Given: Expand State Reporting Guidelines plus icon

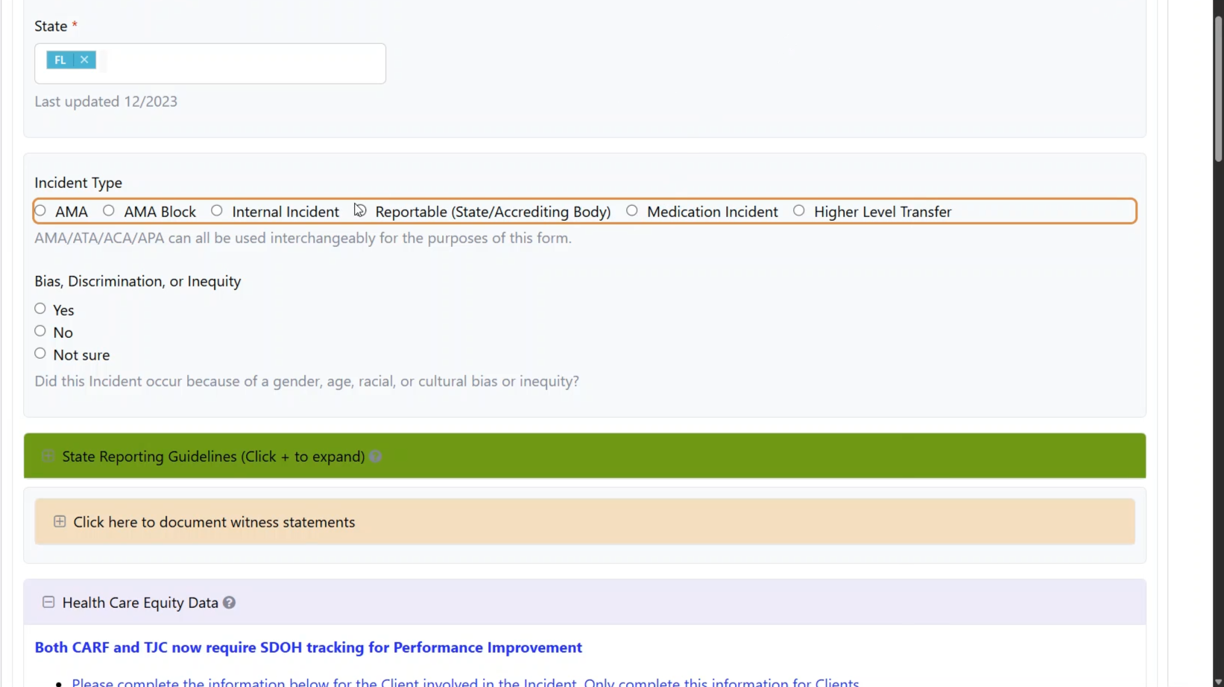Looking at the screenshot, I should [48, 456].
